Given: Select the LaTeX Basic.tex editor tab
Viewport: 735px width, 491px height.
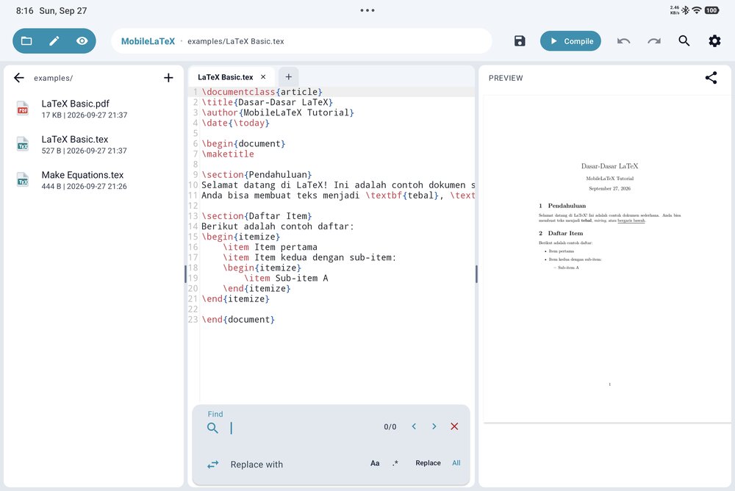Looking at the screenshot, I should point(226,77).
